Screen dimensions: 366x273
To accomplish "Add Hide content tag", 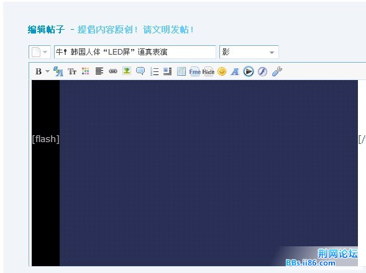I will click(208, 71).
